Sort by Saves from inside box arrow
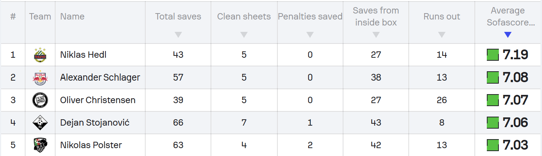542x156 pixels. 376,35
